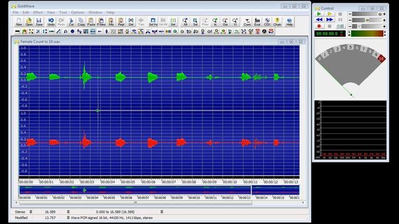Click plus button of the balance slider

pos(384,20)
